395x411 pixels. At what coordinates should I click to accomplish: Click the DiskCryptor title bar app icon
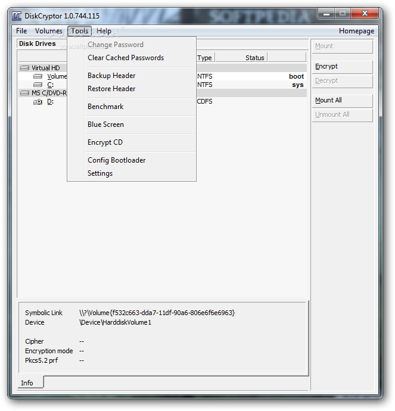click(x=17, y=16)
